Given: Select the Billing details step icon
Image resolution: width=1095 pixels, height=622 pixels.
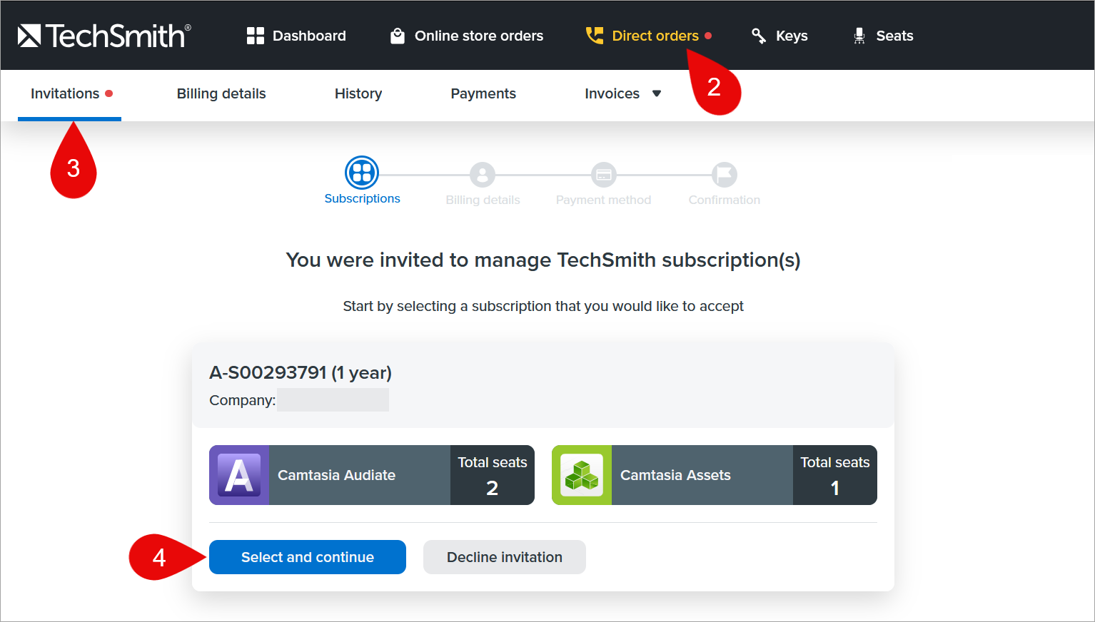Looking at the screenshot, I should tap(483, 175).
